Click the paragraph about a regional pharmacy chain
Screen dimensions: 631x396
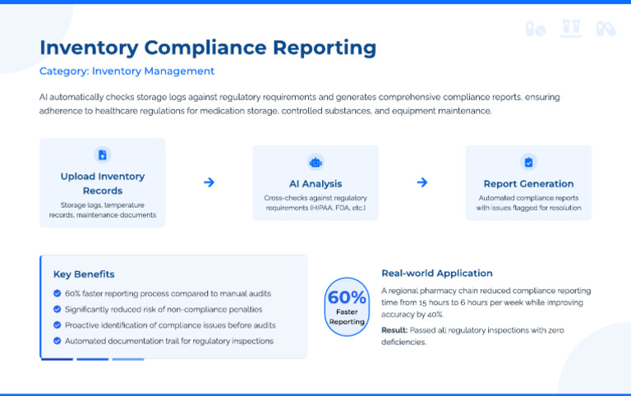coord(486,302)
